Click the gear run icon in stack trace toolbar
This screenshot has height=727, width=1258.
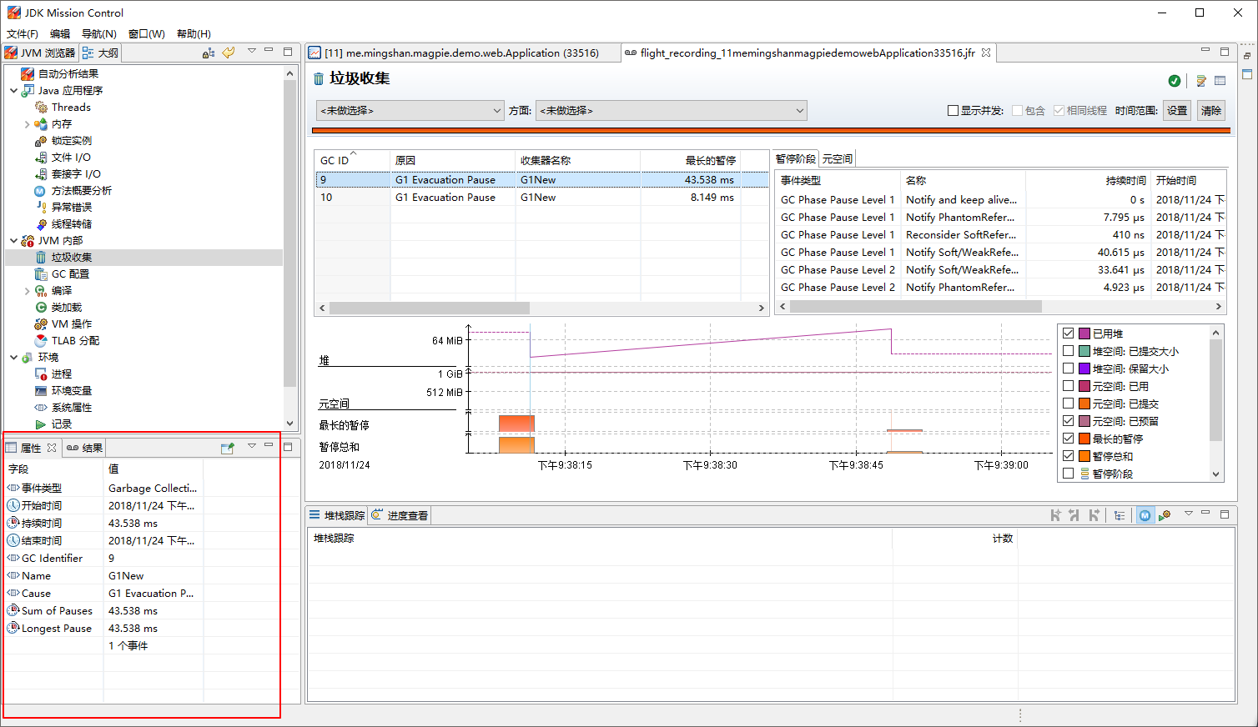[x=1165, y=515]
